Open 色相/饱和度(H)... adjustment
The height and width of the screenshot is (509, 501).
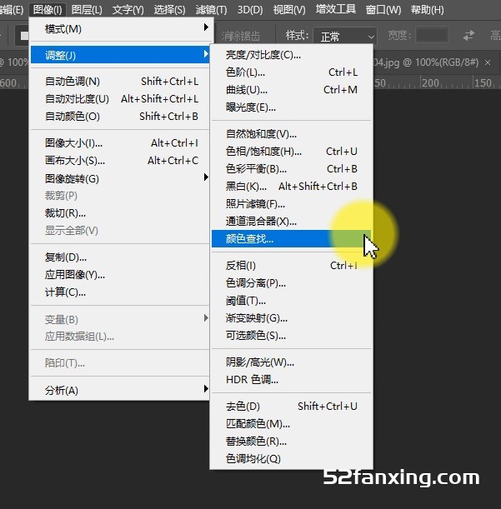click(x=291, y=152)
